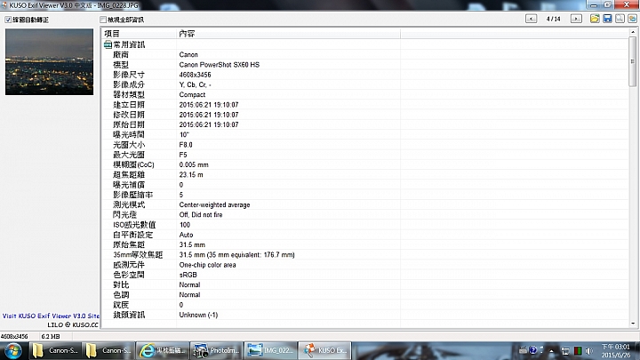Select the 建立日期 row
Viewport: 640px width, 360px height.
(x=365, y=105)
